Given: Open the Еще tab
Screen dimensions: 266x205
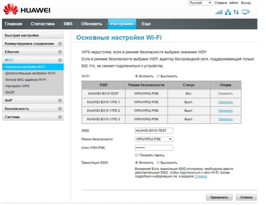Looking at the screenshot, I should [x=146, y=24].
